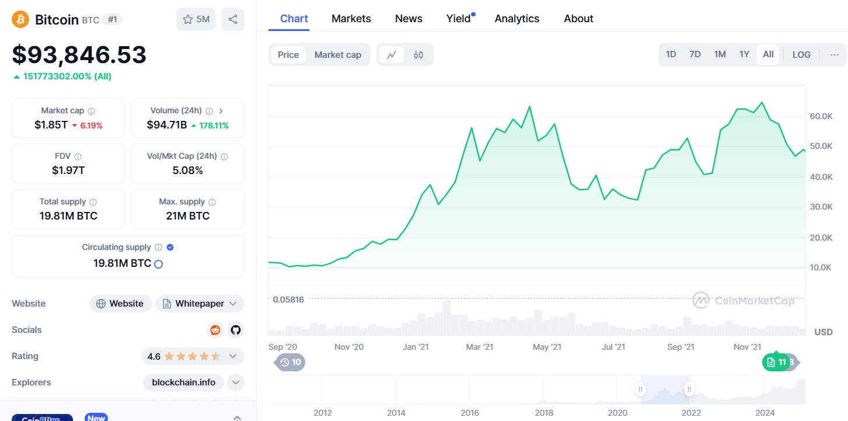This screenshot has width=848, height=421.
Task: Open the GitHub social link
Action: [235, 330]
